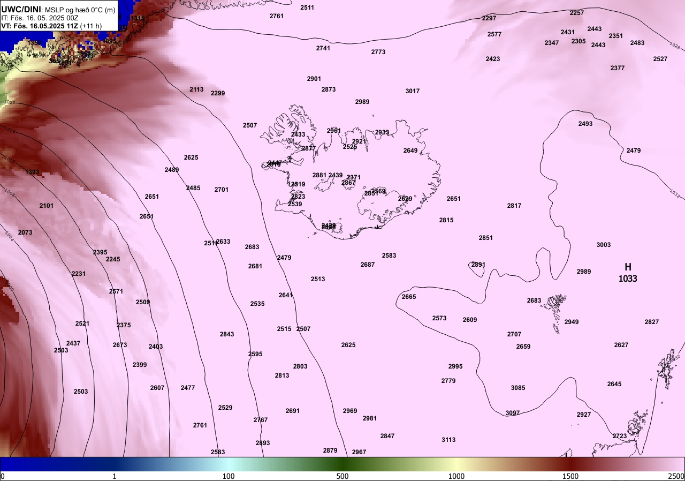685x481 pixels.
Task: Click the value 2377 at upper right
Action: pyautogui.click(x=618, y=68)
